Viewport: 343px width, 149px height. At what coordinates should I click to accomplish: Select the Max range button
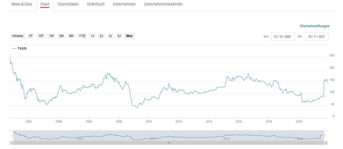coord(129,36)
